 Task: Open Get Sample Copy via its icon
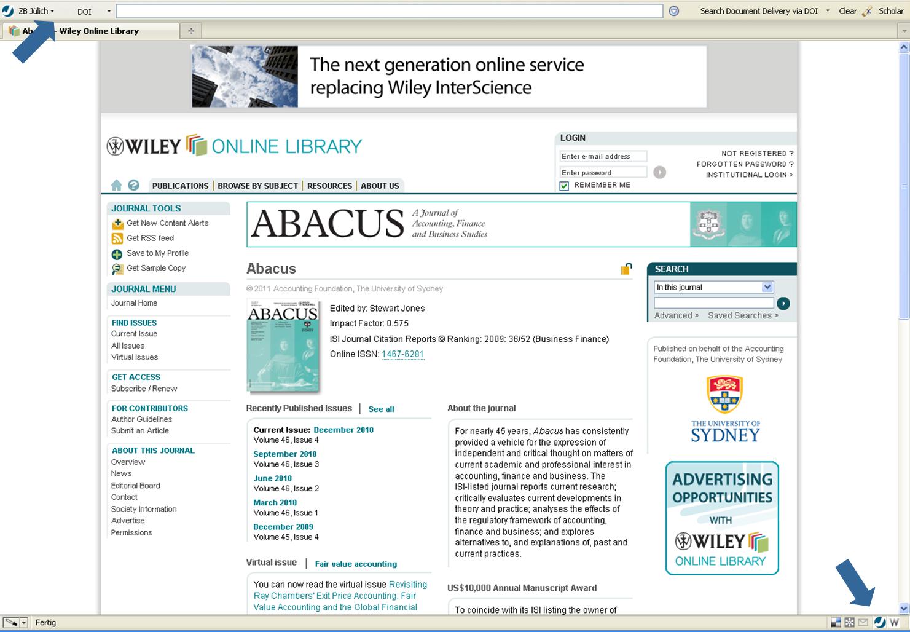tap(117, 268)
